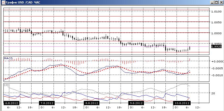Select the 10.8.2012 date marker

coord(182,103)
